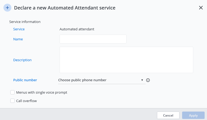Click the dialog title "Declare a new Automated Attendant service"
This screenshot has width=207, height=120.
click(x=65, y=8)
